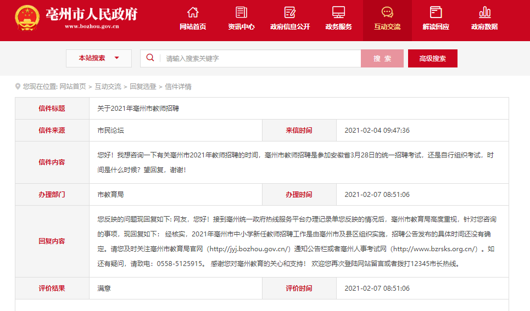Click the home icon above 网站首页

tap(193, 13)
